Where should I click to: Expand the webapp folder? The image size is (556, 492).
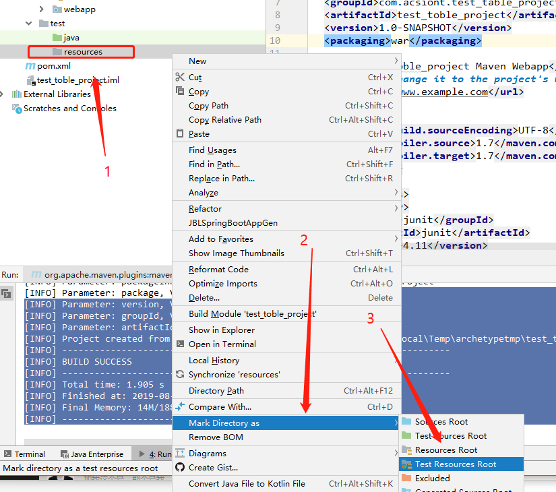[x=42, y=9]
